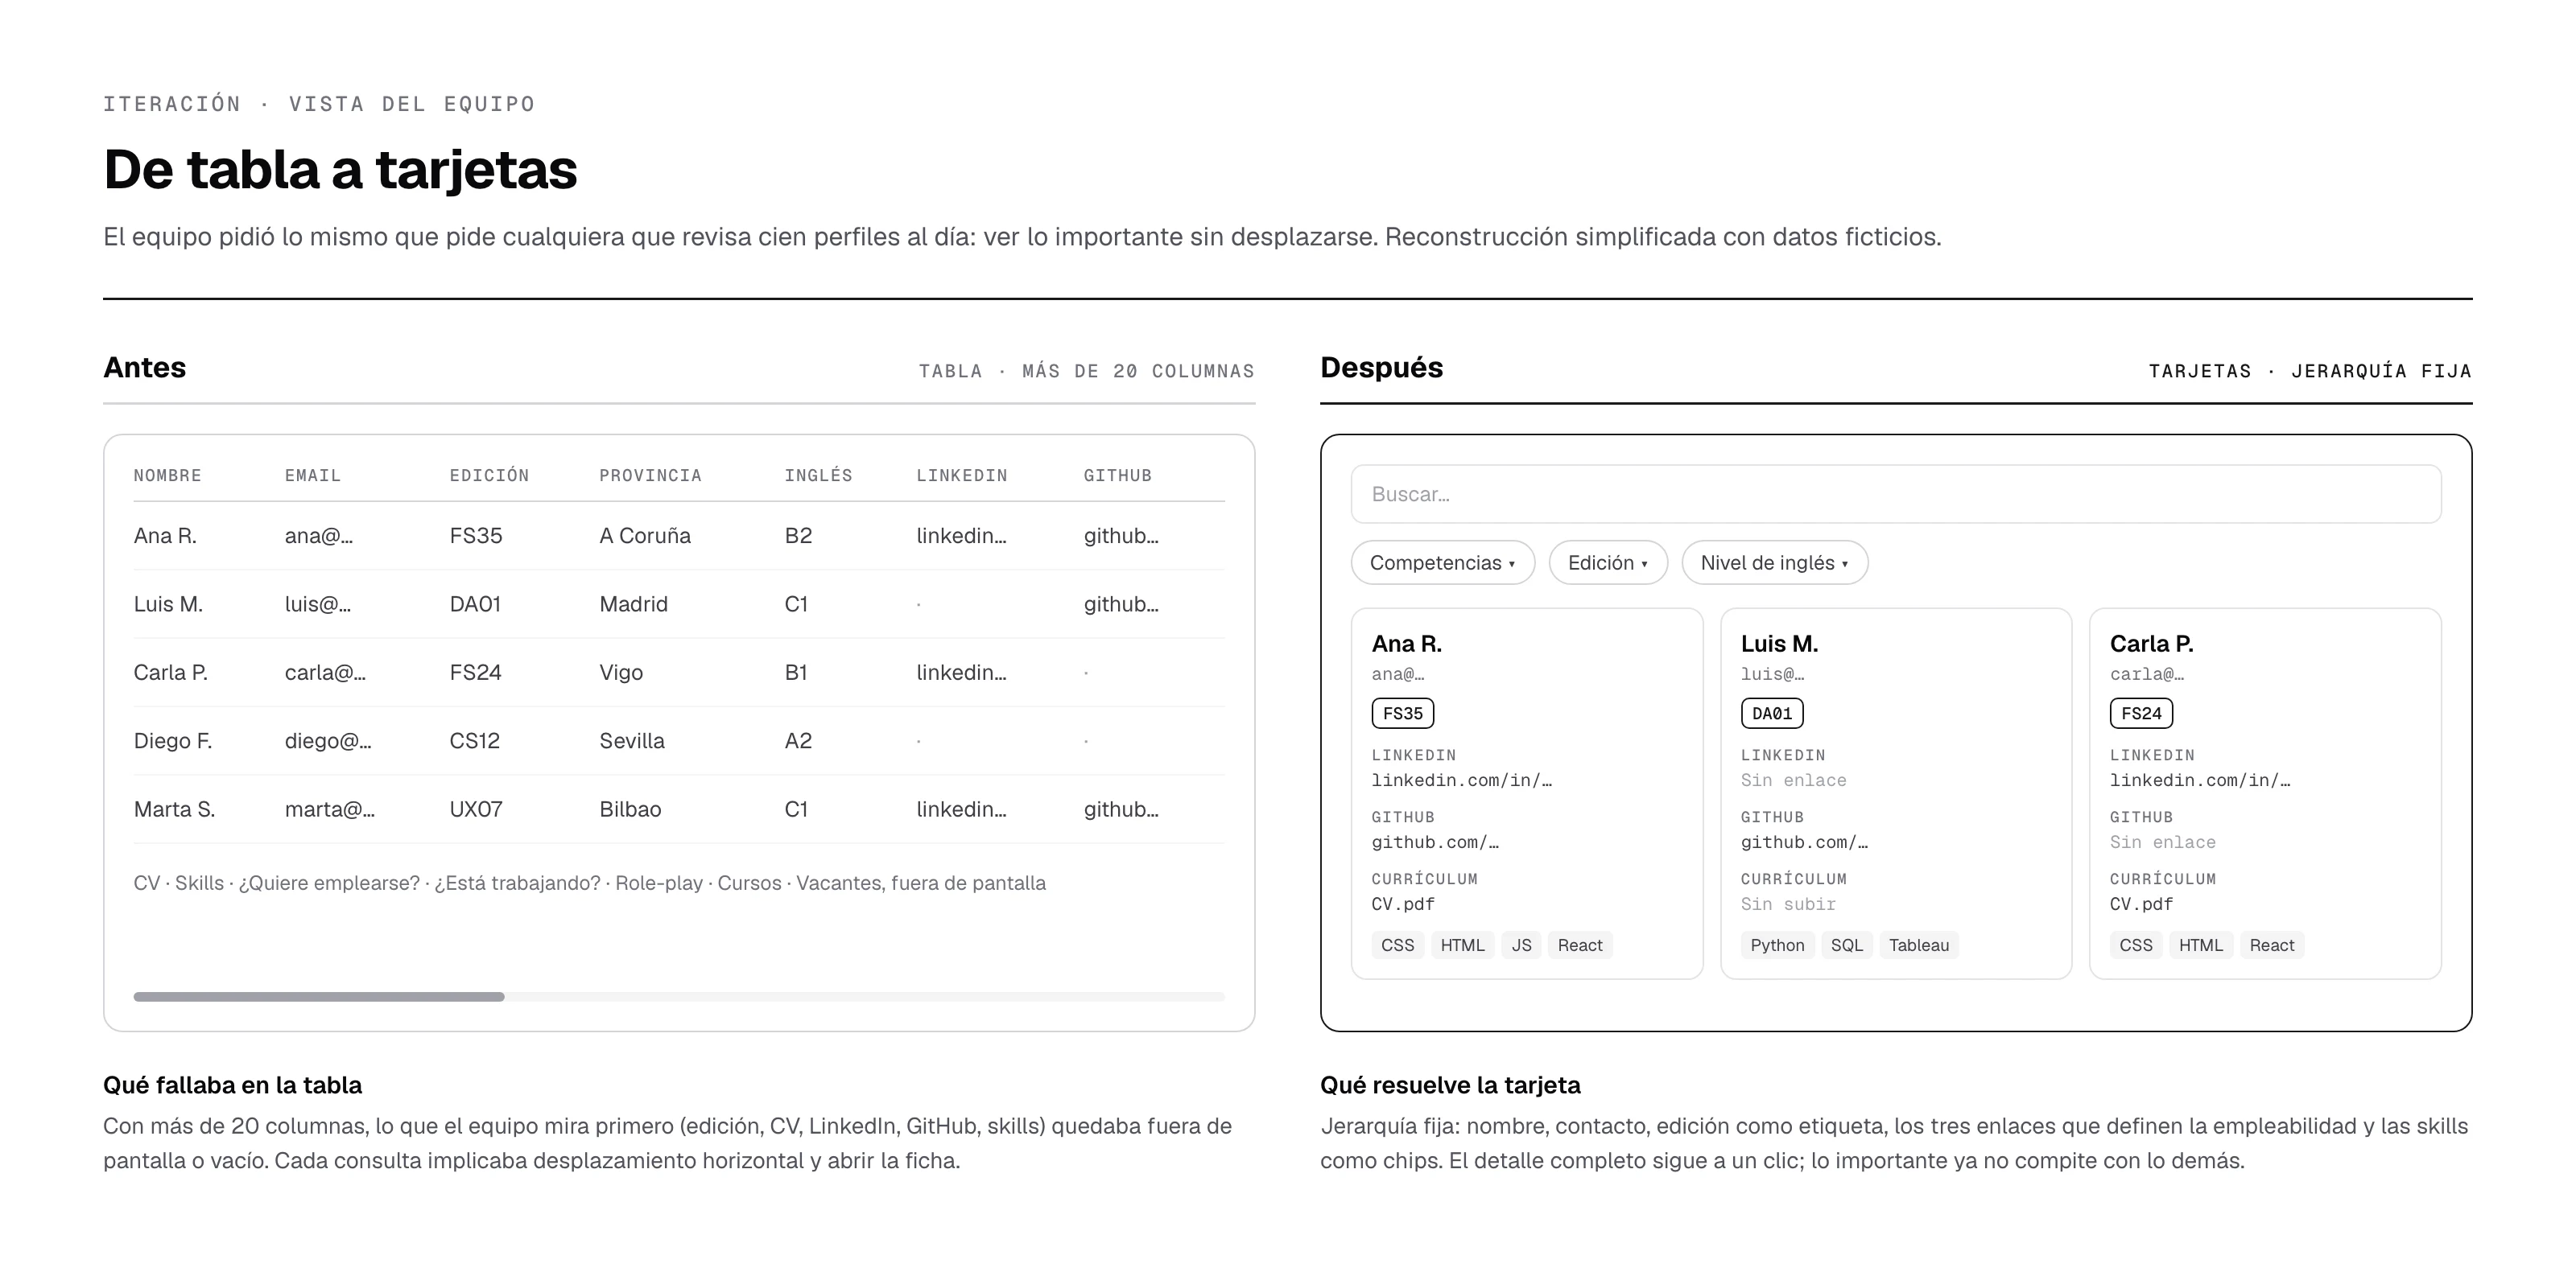Click Marta S. in the table
2576x1268 pixels.
coord(175,809)
